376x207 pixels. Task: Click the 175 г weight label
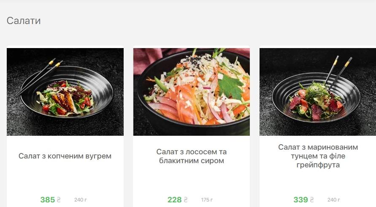click(x=207, y=199)
